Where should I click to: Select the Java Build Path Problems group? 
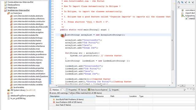tap(70, 99)
